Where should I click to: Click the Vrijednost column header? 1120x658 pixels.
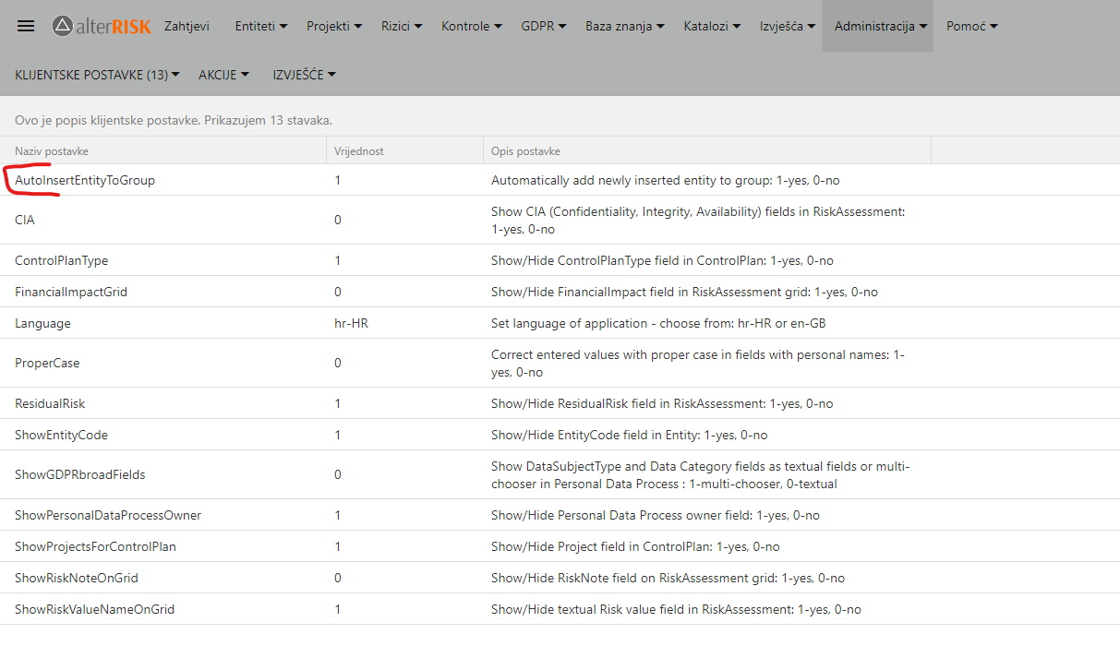(x=359, y=151)
